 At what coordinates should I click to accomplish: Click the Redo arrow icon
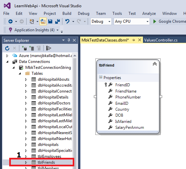[x=79, y=21]
